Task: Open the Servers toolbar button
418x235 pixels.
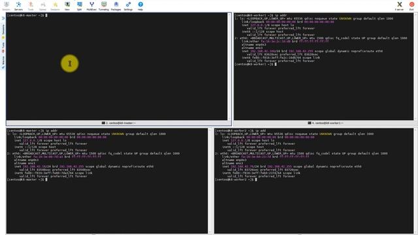Action: pos(18,6)
